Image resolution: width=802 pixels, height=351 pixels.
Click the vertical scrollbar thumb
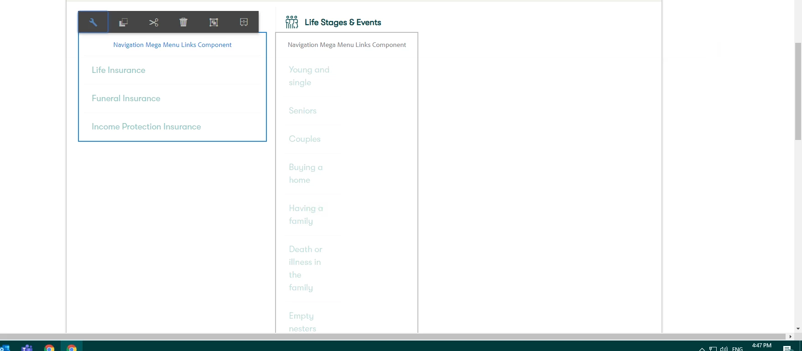(798, 91)
